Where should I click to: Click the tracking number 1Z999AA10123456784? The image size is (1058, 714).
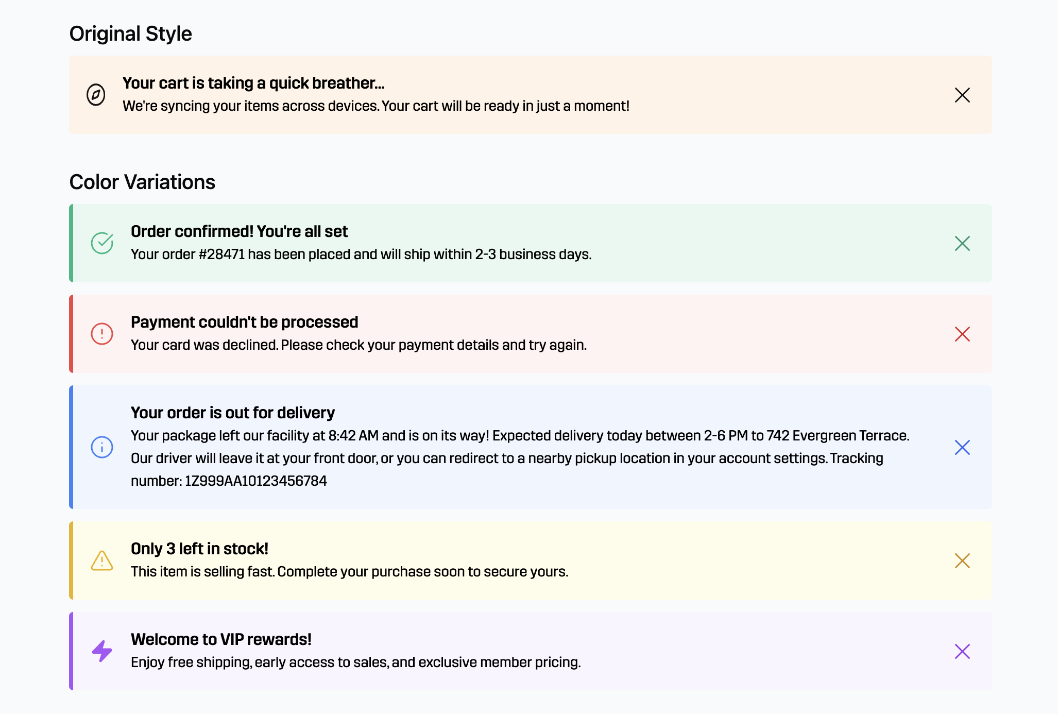(x=256, y=481)
